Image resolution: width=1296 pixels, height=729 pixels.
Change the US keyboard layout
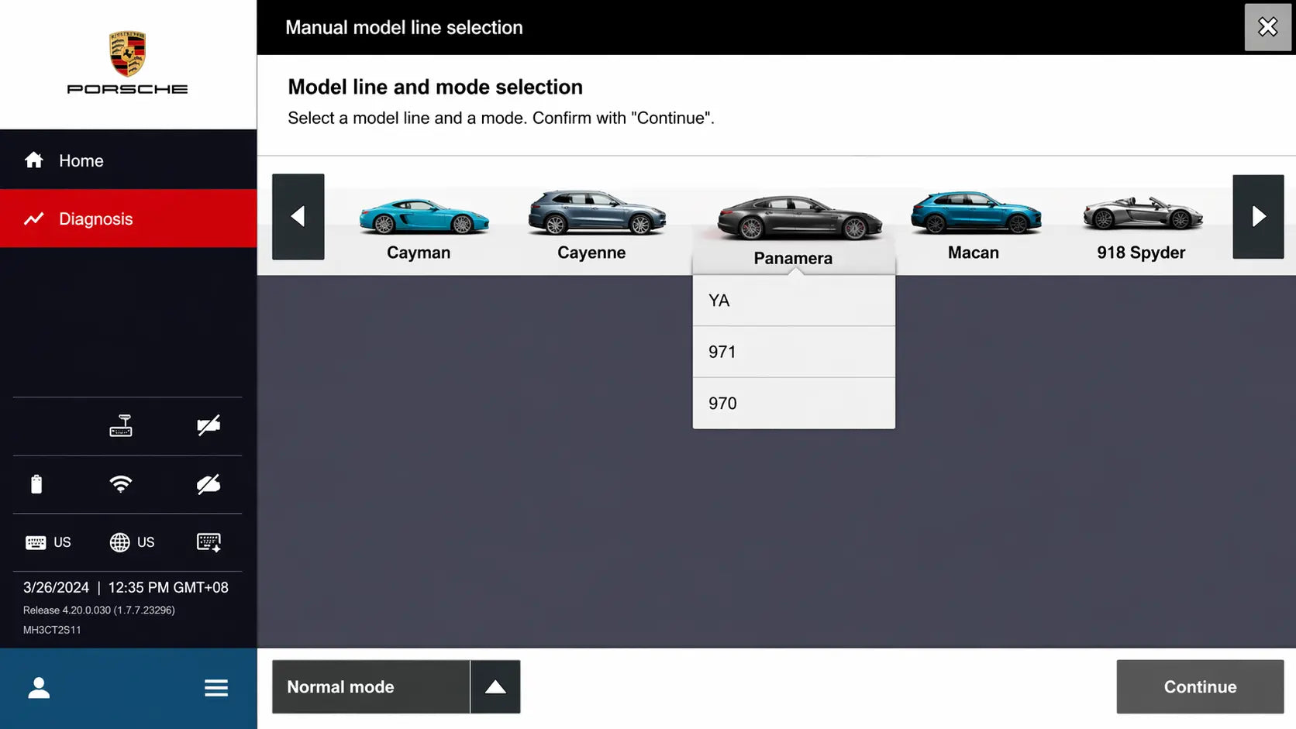click(48, 542)
